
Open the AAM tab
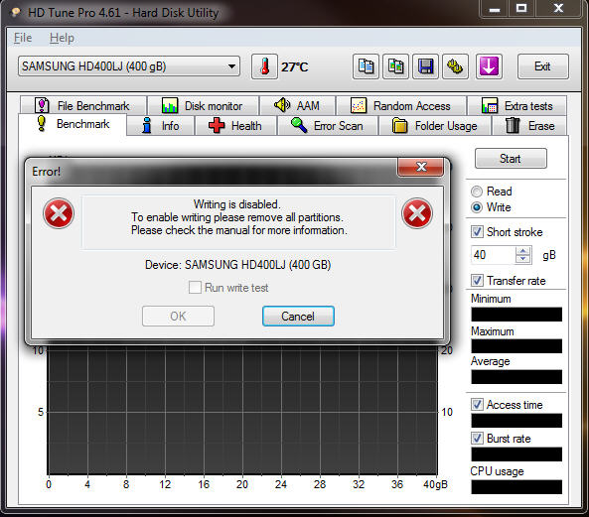point(298,106)
